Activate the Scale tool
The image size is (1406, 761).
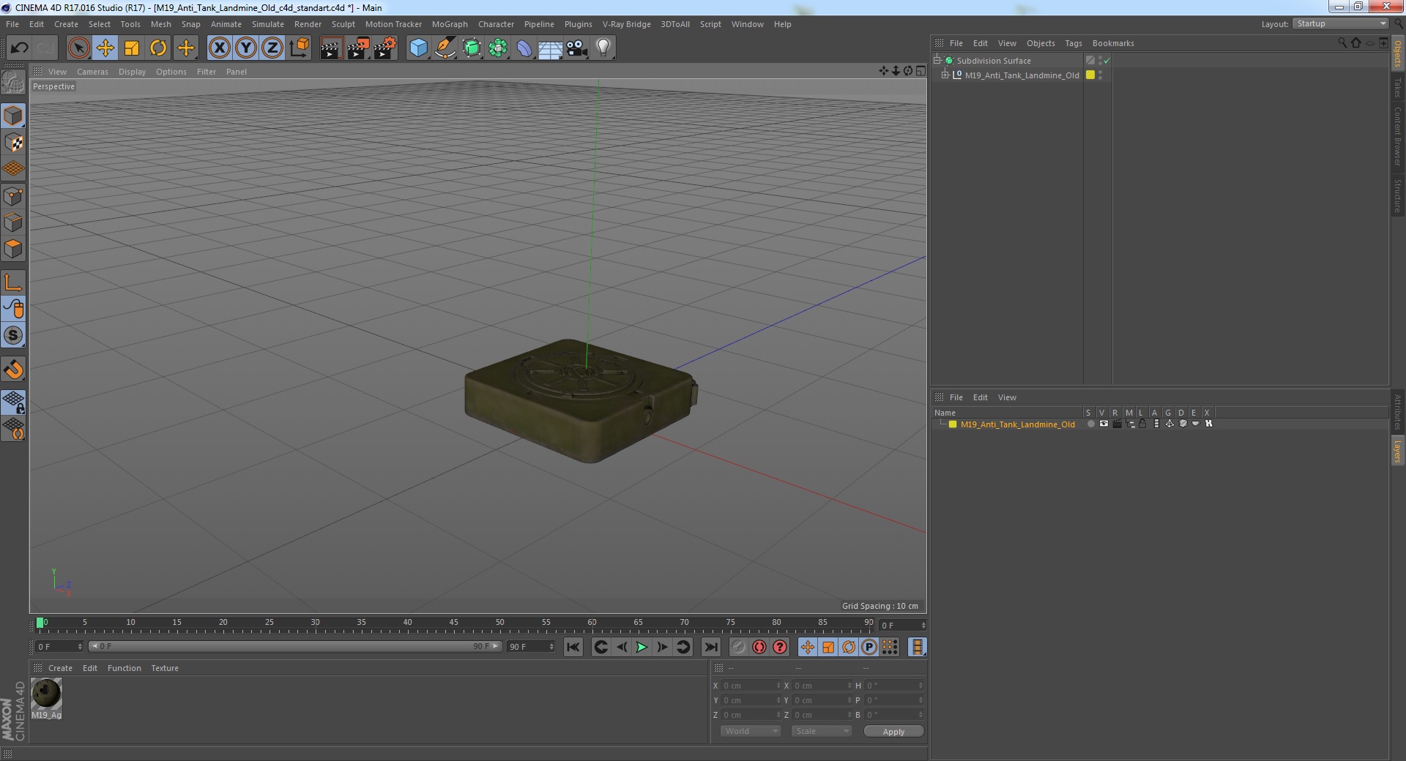[x=132, y=48]
